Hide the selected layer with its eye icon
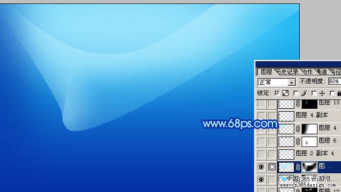341x192 pixels. (x=261, y=167)
